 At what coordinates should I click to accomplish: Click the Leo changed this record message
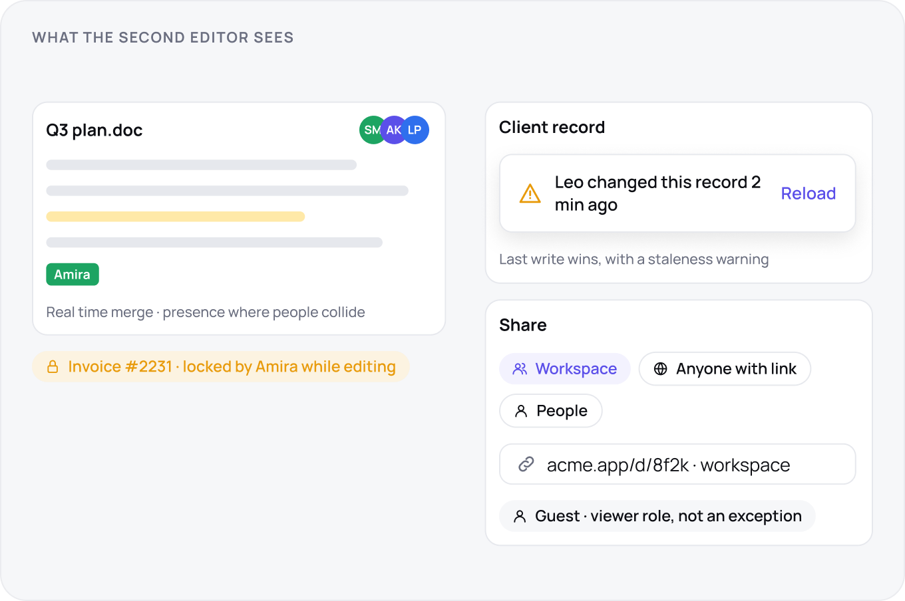657,193
